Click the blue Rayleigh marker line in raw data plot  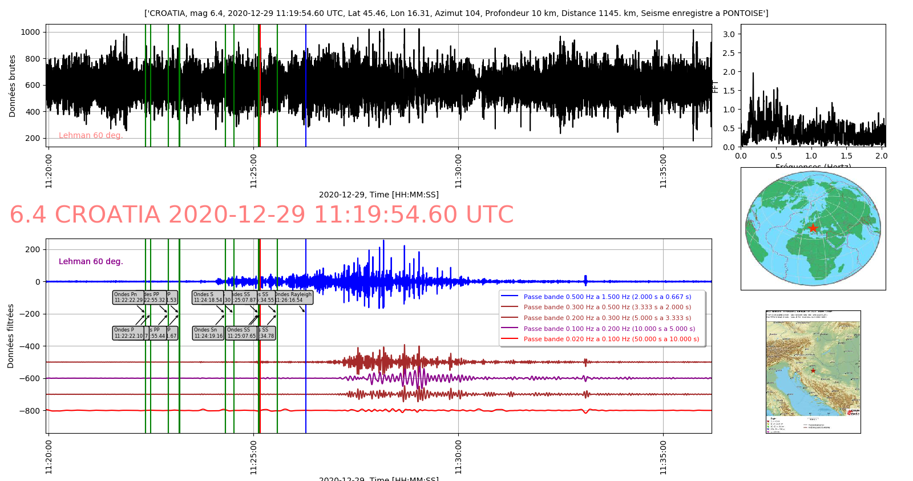306,86
